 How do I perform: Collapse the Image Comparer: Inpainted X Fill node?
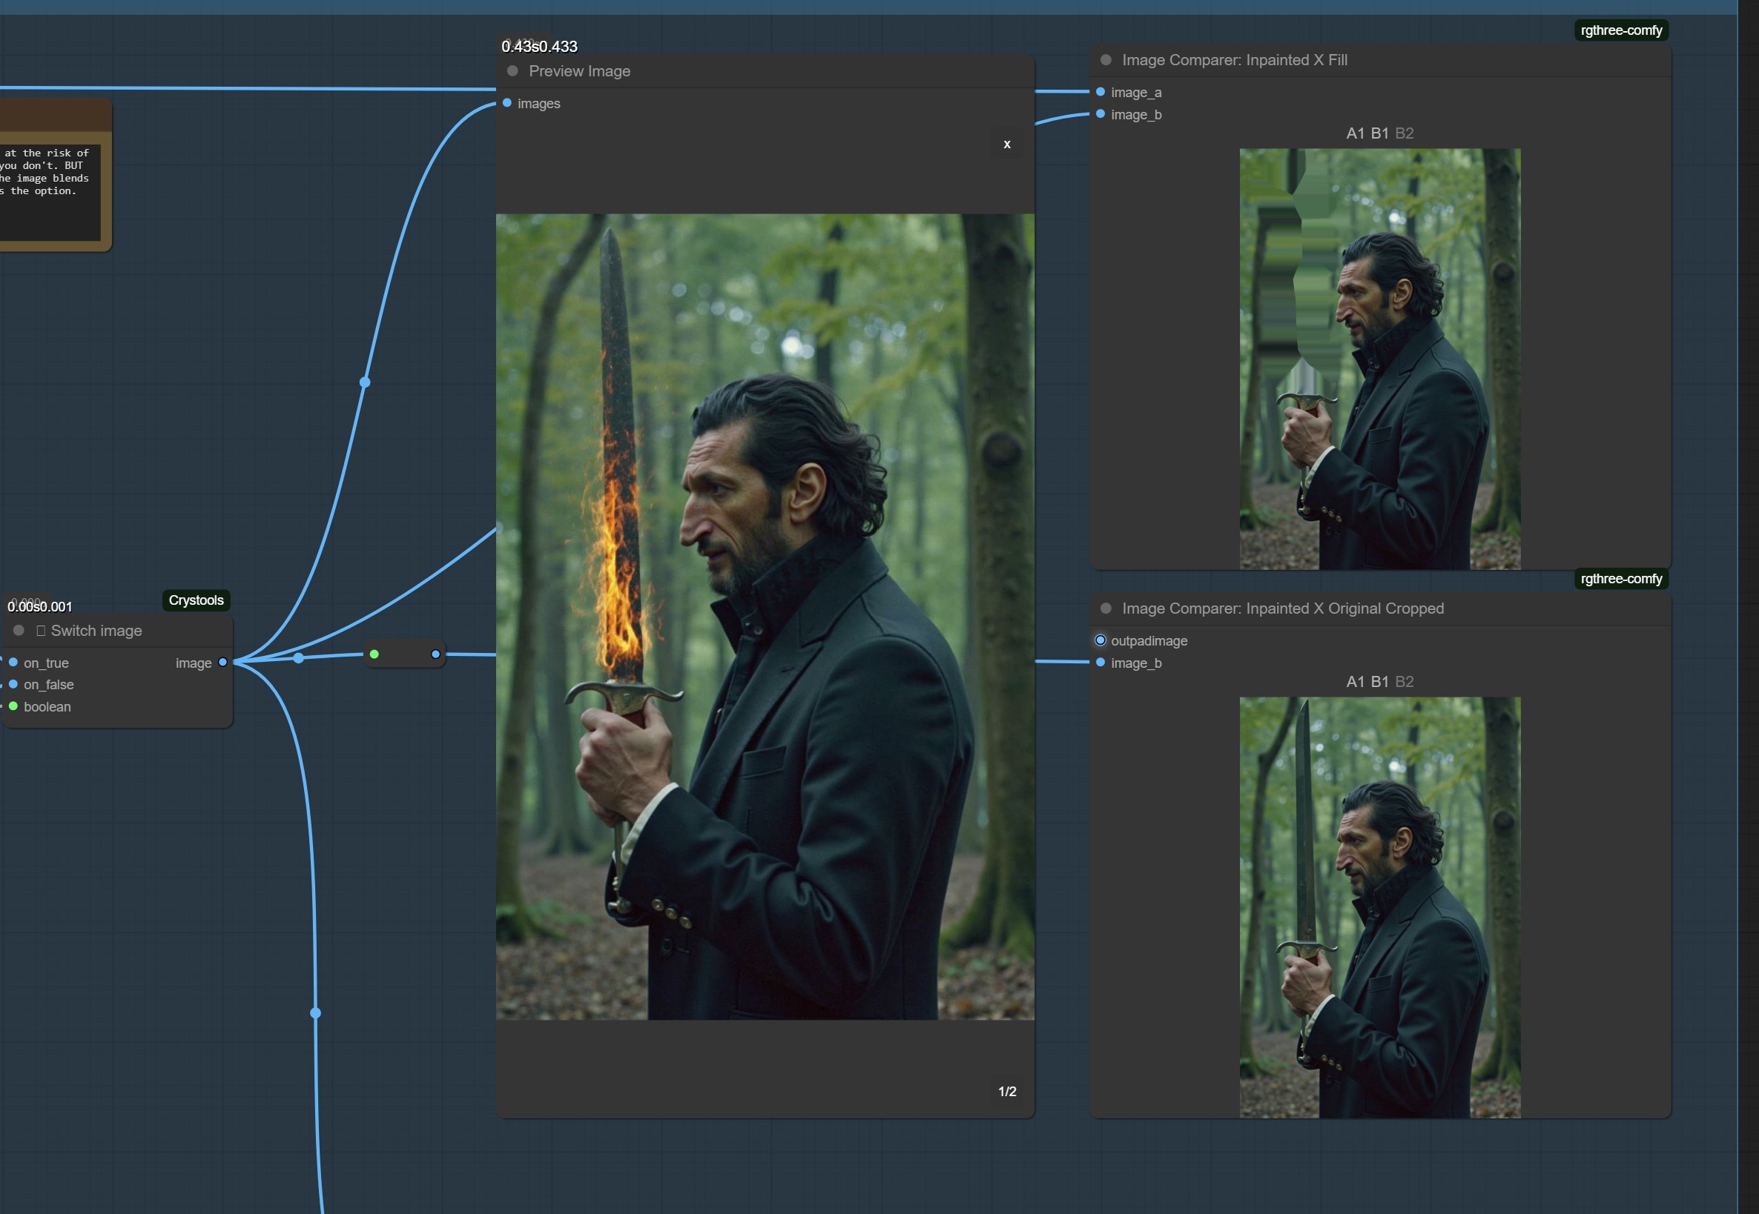point(1106,60)
